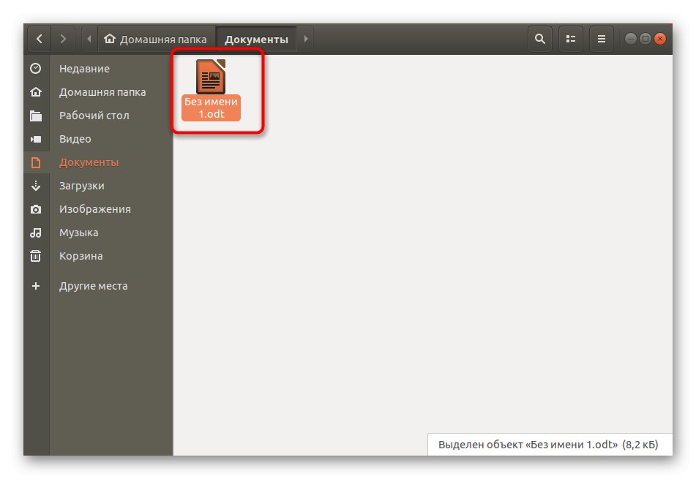The width and height of the screenshot is (696, 479).
Task: Click the small right arrow after Документы
Action: pos(305,39)
